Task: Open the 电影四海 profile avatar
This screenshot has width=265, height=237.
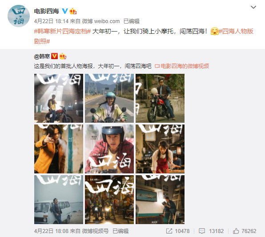Action: [19, 16]
